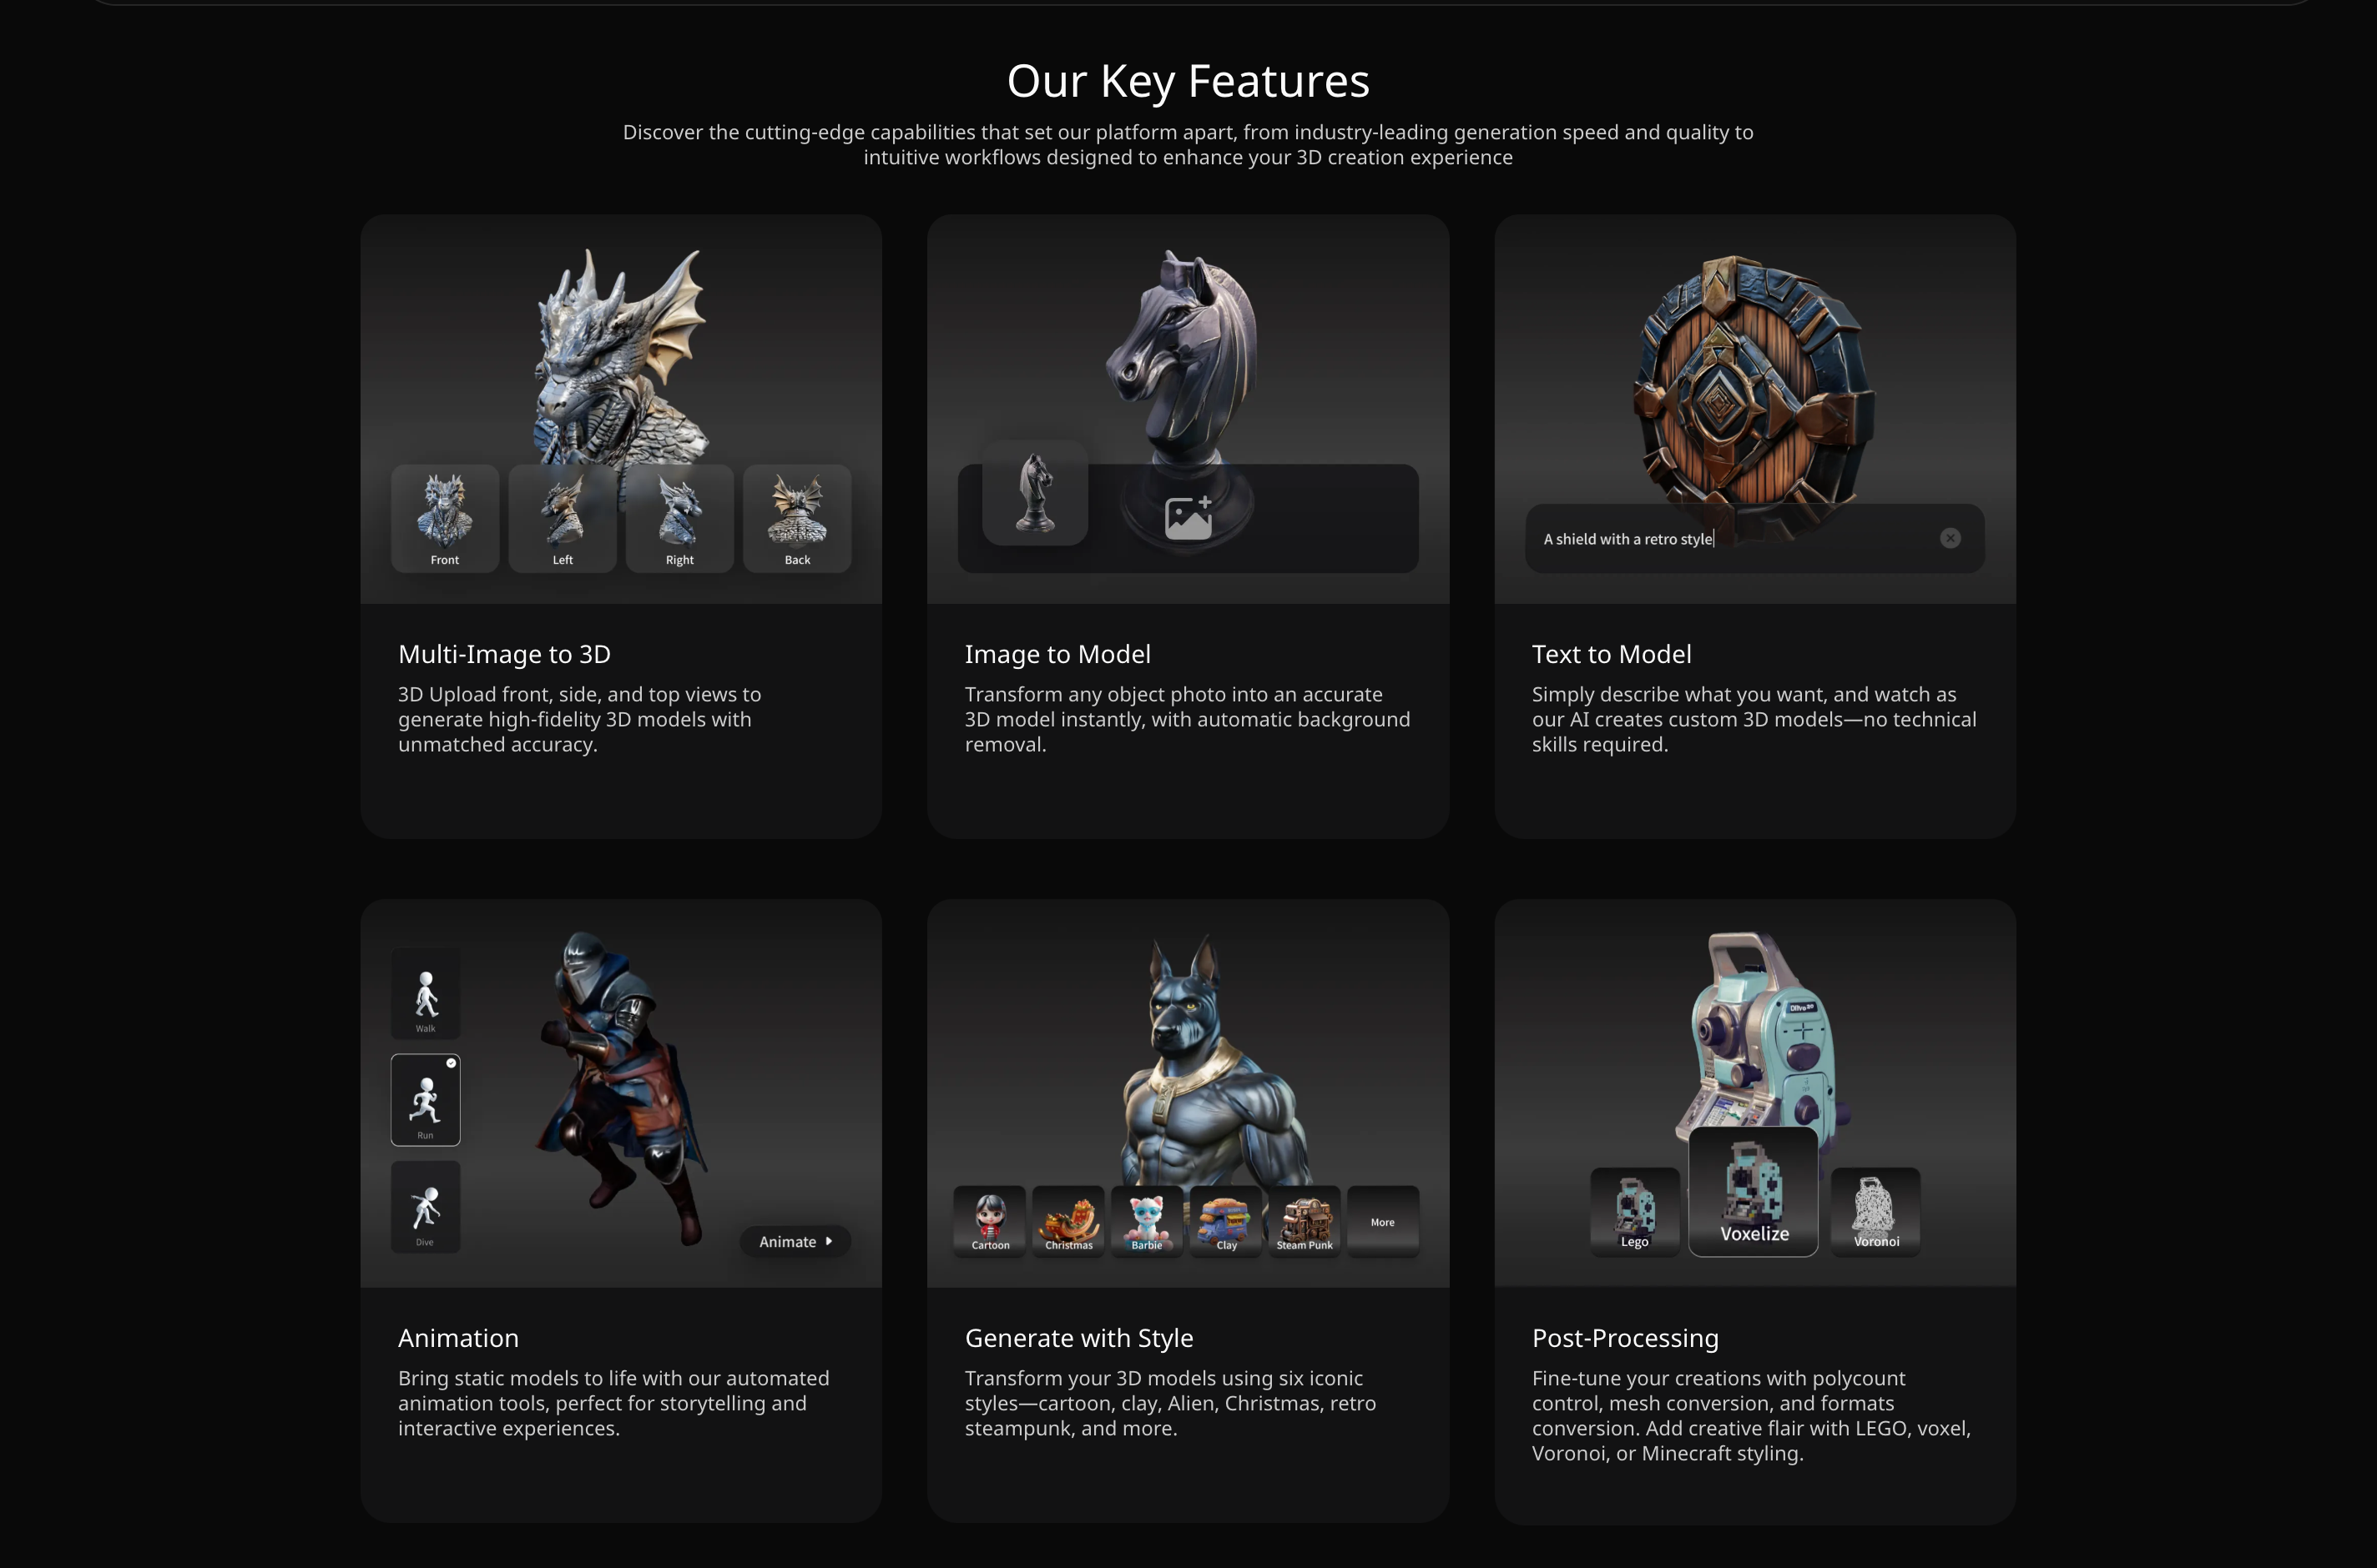Select the Walk animation icon
The image size is (2377, 1568).
[x=425, y=994]
